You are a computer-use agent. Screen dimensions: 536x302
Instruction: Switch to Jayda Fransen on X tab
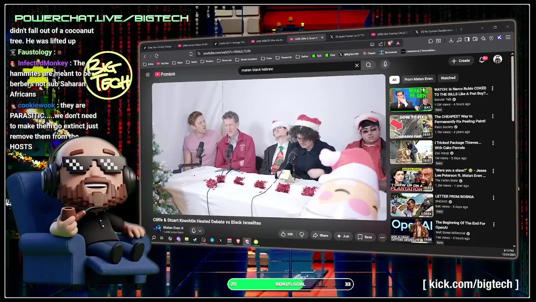pos(348,36)
